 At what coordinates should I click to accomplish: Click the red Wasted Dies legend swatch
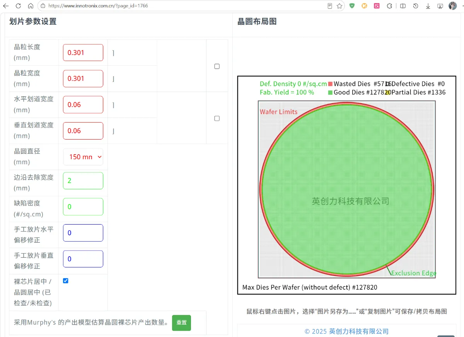(x=330, y=84)
